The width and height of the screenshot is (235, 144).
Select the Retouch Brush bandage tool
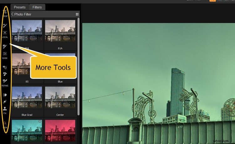pyautogui.click(x=5, y=102)
